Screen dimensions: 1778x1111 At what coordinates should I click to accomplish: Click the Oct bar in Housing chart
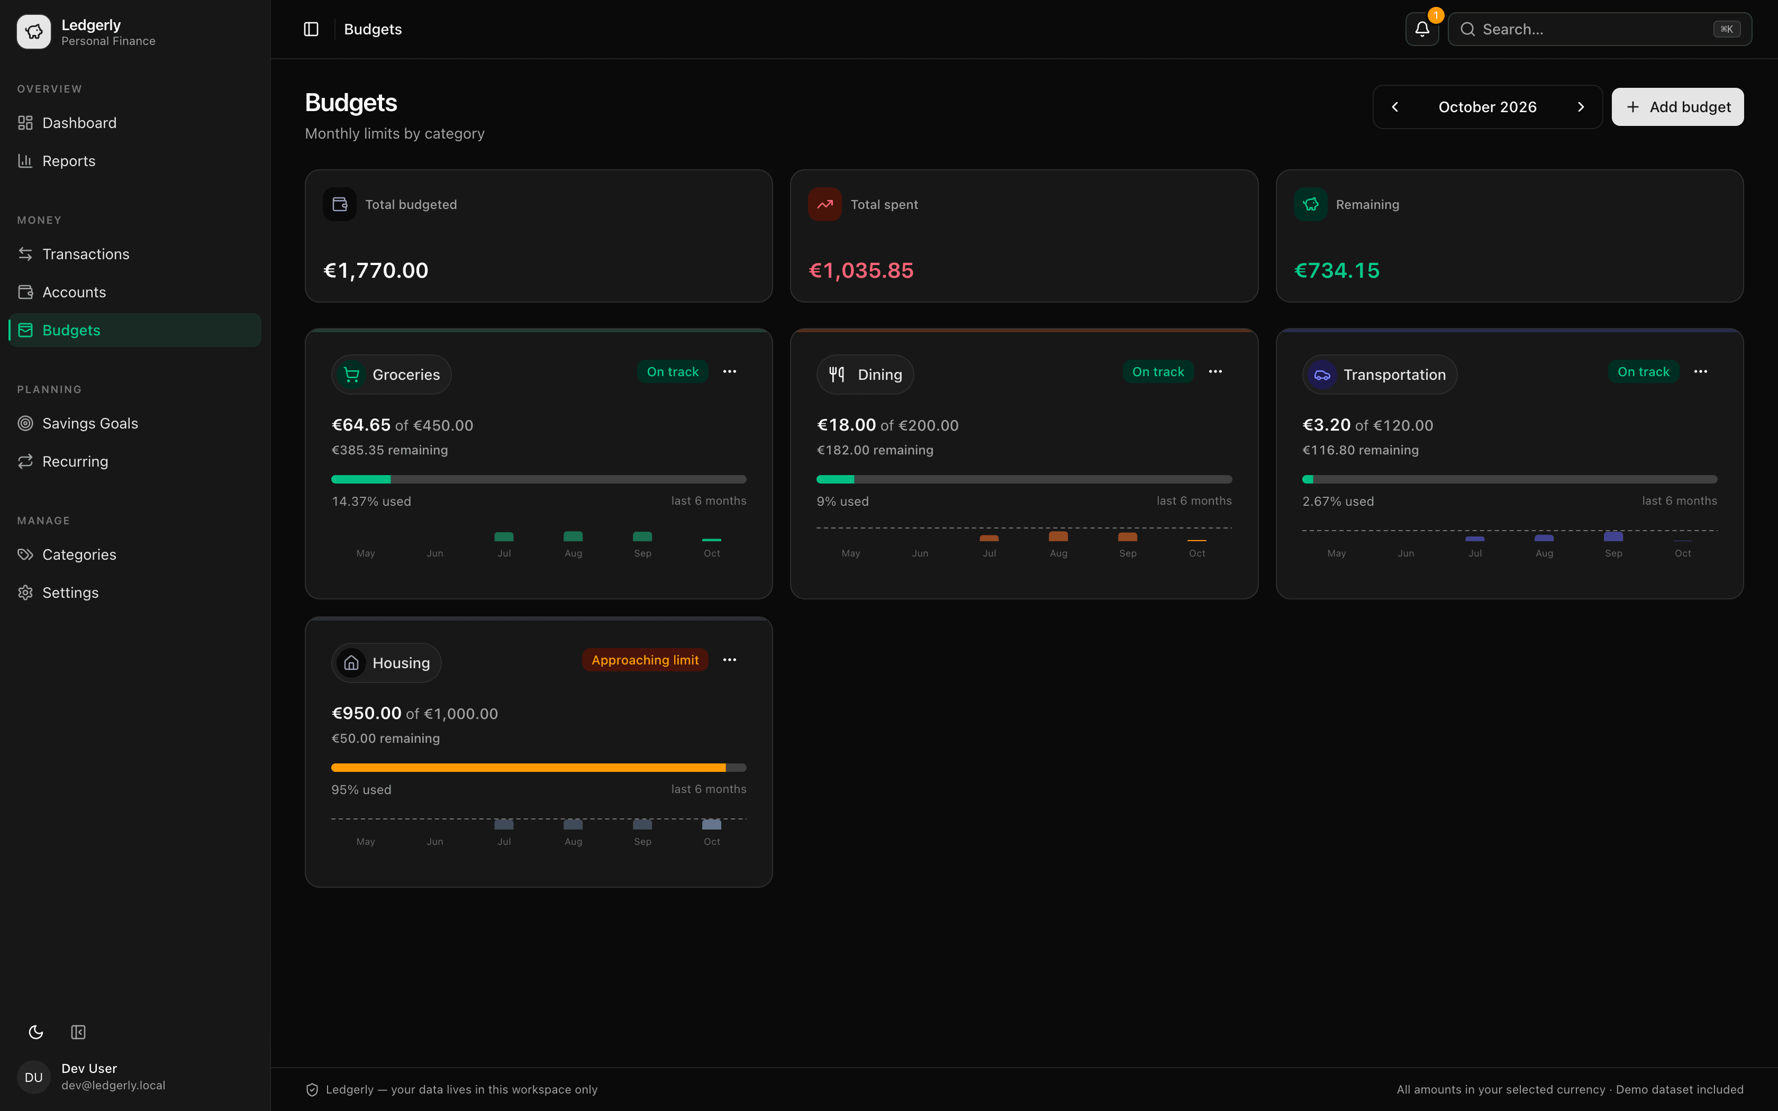(711, 824)
